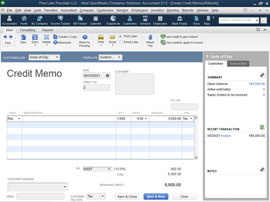Open Customer:Job dropdown
The image size is (270, 202).
click(x=57, y=57)
